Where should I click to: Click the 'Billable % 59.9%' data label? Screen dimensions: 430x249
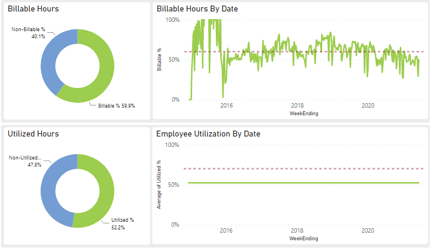pos(117,106)
